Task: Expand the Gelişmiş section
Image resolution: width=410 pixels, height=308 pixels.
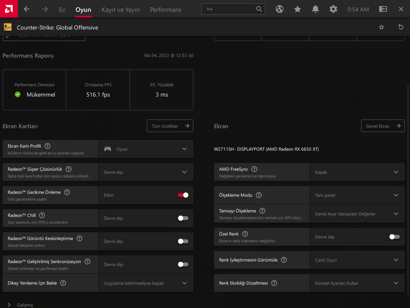Action: click(20, 305)
